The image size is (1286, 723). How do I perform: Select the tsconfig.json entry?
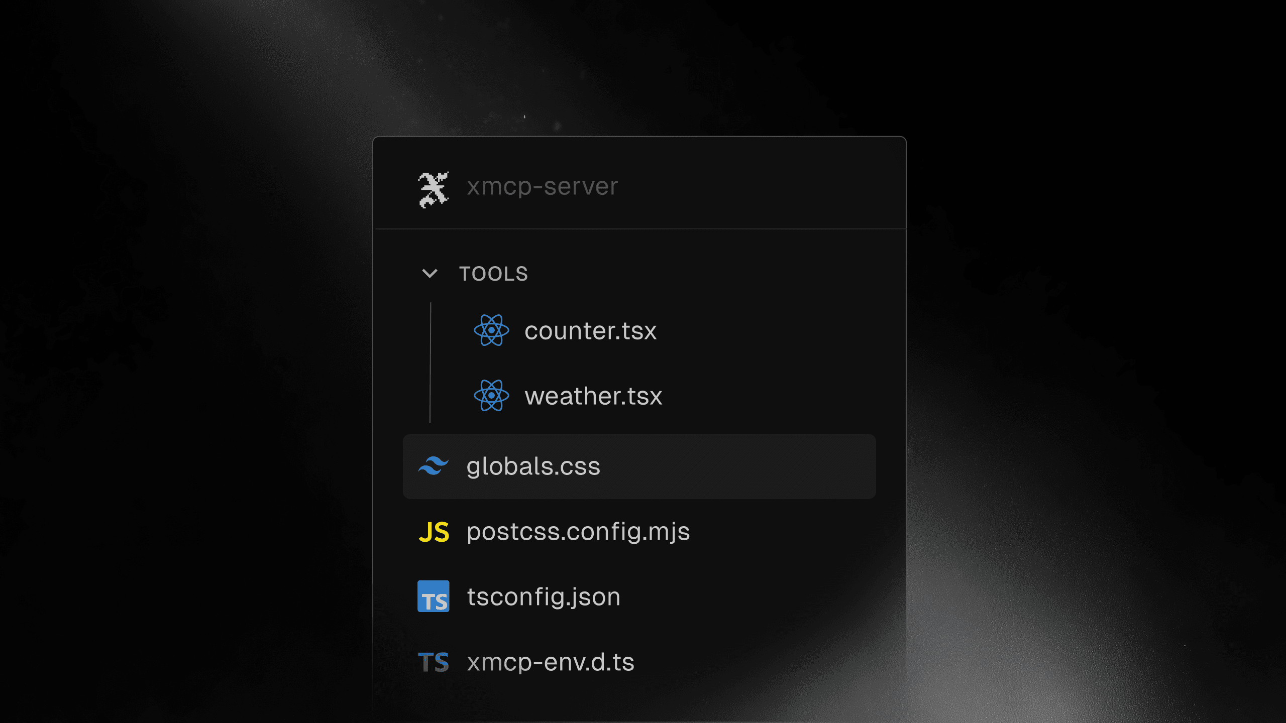click(x=543, y=597)
